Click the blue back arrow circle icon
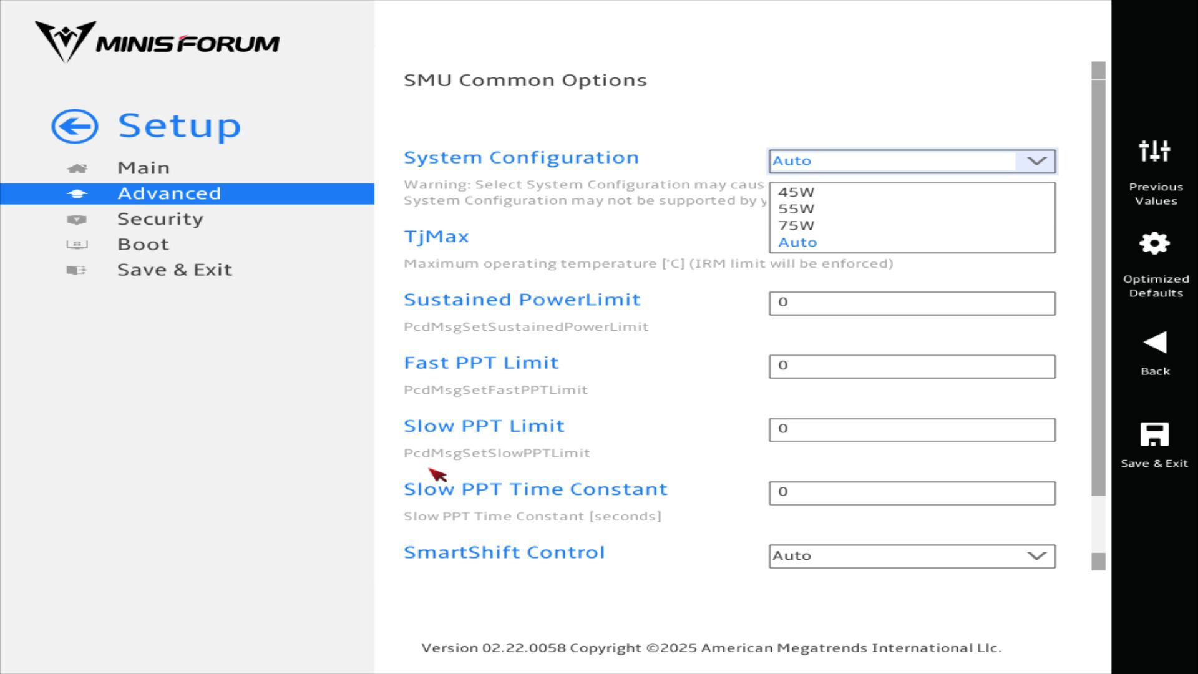 click(x=74, y=127)
